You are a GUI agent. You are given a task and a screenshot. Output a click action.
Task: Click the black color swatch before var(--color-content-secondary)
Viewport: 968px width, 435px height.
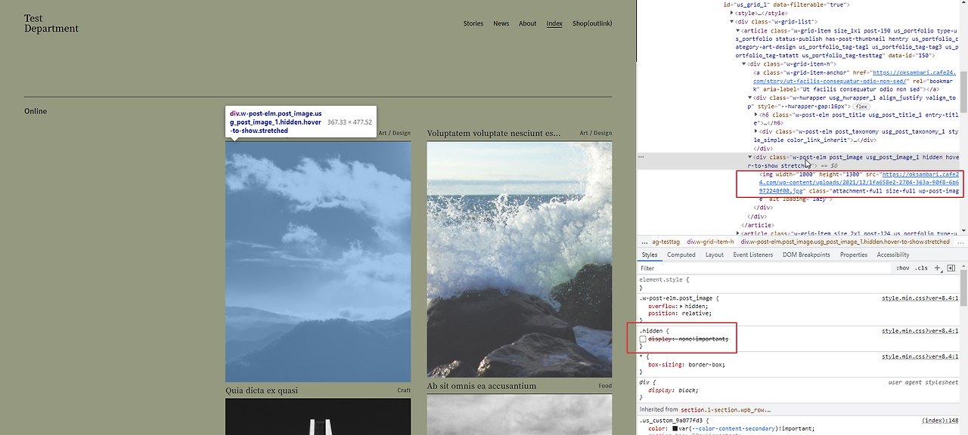click(675, 429)
